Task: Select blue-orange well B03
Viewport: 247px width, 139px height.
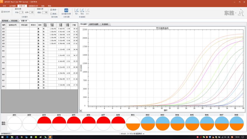Action: pos(163,123)
